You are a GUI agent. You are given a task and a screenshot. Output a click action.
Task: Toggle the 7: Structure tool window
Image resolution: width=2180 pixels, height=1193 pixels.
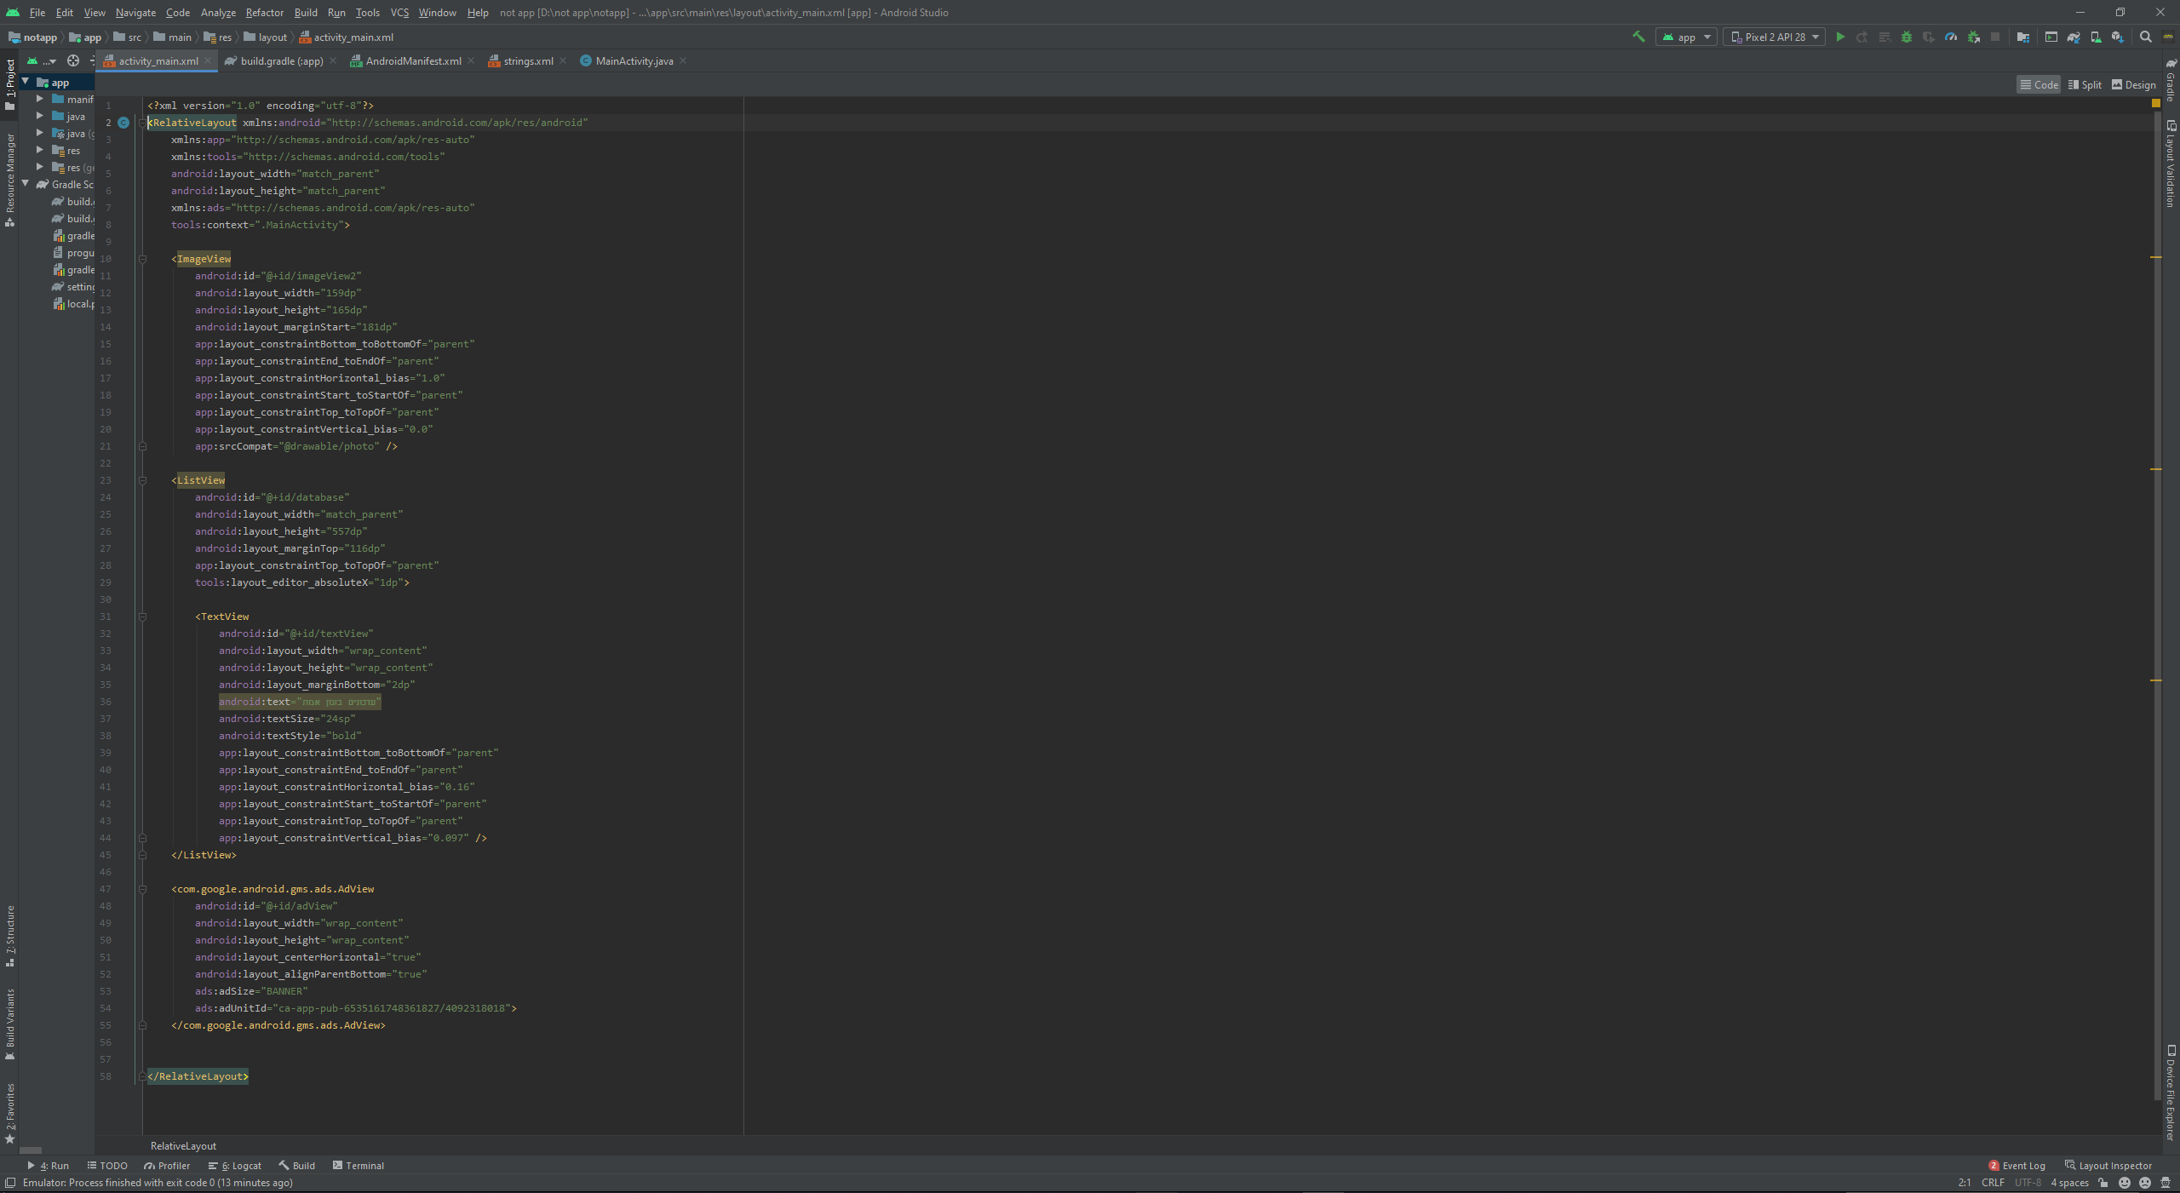coord(10,936)
